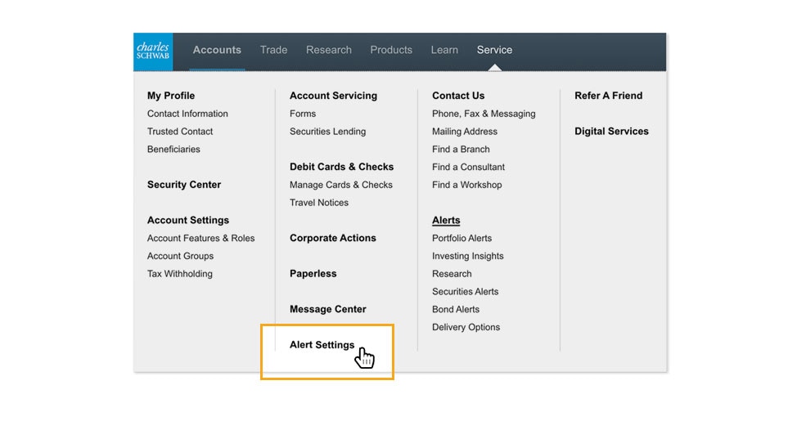Open Find a Branch link
788x421 pixels.
click(461, 150)
